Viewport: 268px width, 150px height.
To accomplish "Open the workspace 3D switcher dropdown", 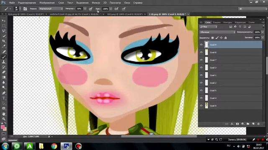I will 253,9.
